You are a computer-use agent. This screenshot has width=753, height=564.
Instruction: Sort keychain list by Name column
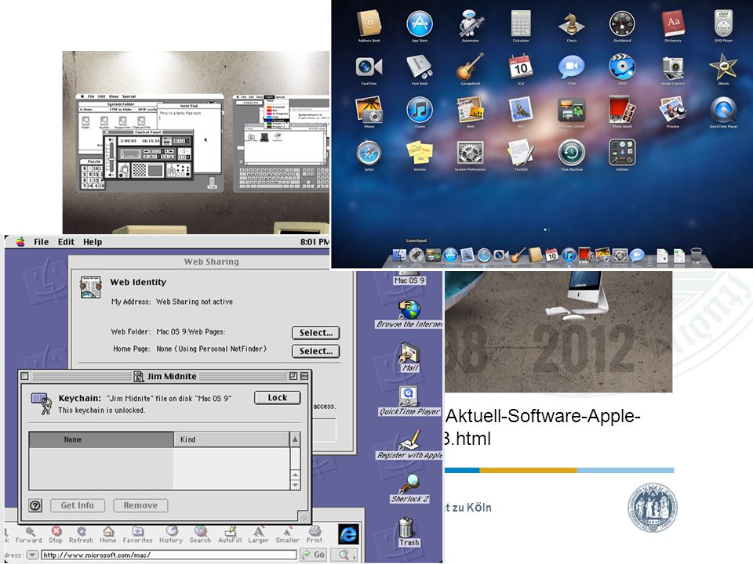101,439
